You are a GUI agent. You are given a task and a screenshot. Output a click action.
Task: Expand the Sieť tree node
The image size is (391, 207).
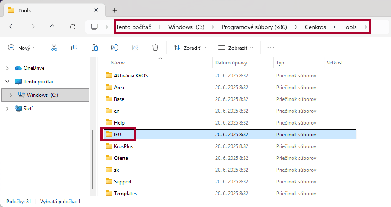[7, 109]
